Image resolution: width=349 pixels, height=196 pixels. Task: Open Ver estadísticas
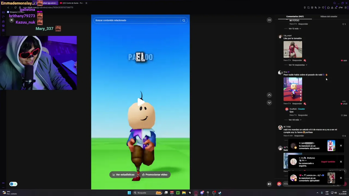click(124, 175)
